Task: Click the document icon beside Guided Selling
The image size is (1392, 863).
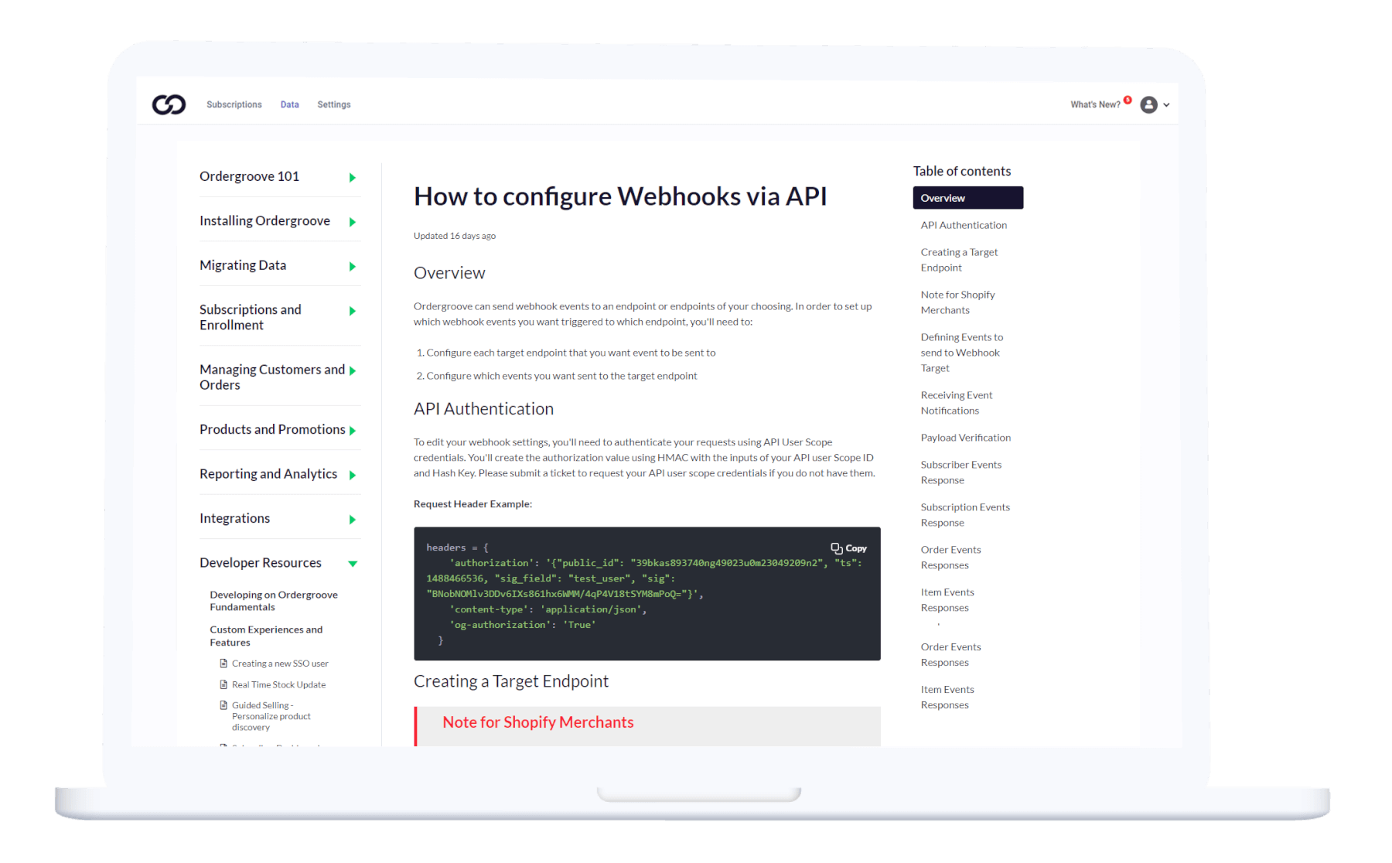Action: 223,705
